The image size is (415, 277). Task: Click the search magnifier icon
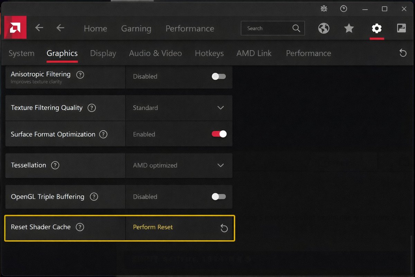click(296, 28)
